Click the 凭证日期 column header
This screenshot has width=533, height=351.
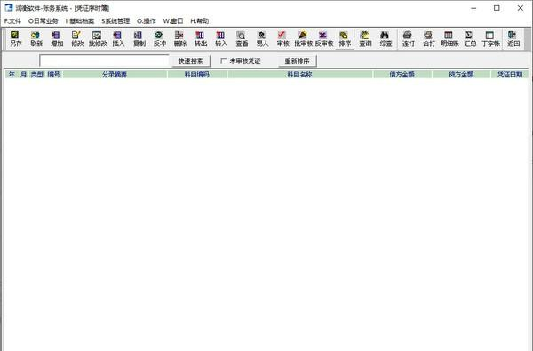[x=510, y=74]
